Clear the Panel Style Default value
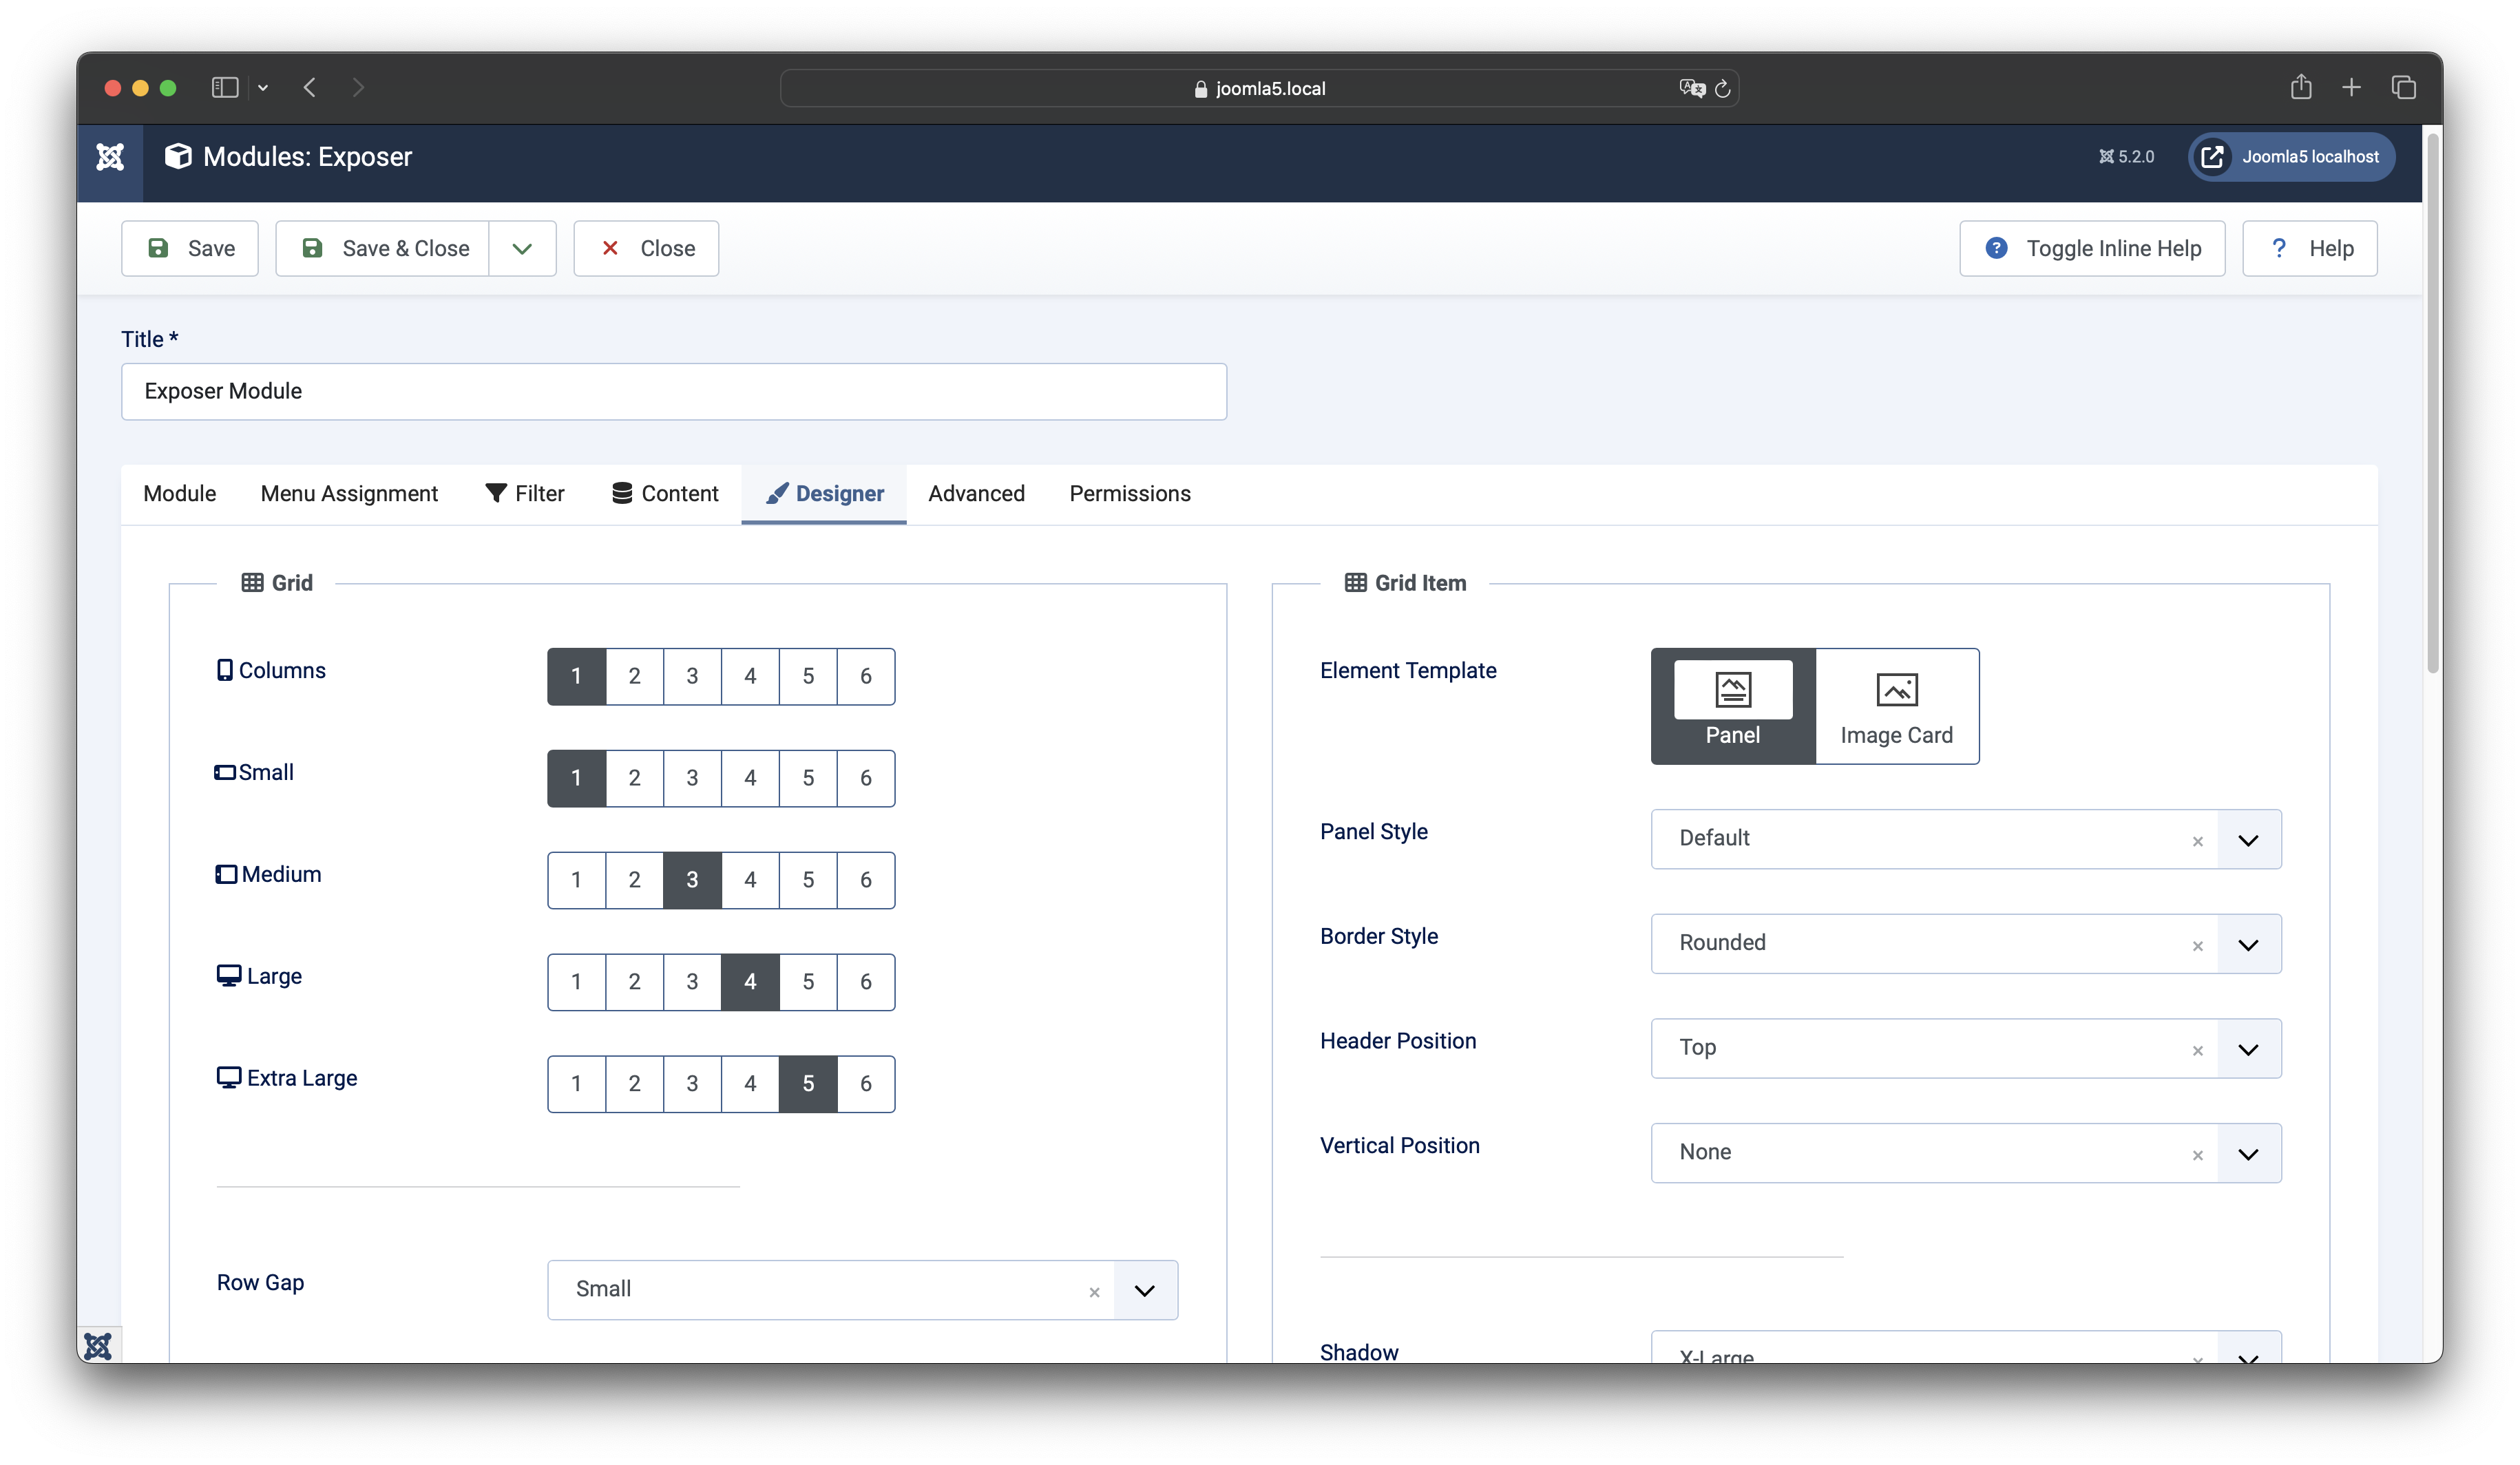 [x=2197, y=841]
